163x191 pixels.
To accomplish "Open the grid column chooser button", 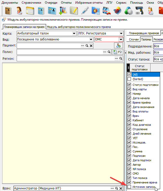I will tap(128, 68).
